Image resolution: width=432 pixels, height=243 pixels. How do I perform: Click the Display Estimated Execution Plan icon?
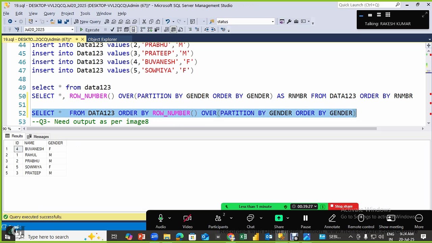pyautogui.click(x=119, y=30)
